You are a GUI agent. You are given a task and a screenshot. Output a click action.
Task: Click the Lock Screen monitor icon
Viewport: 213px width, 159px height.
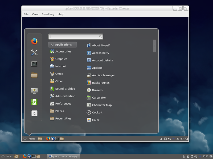34,91
